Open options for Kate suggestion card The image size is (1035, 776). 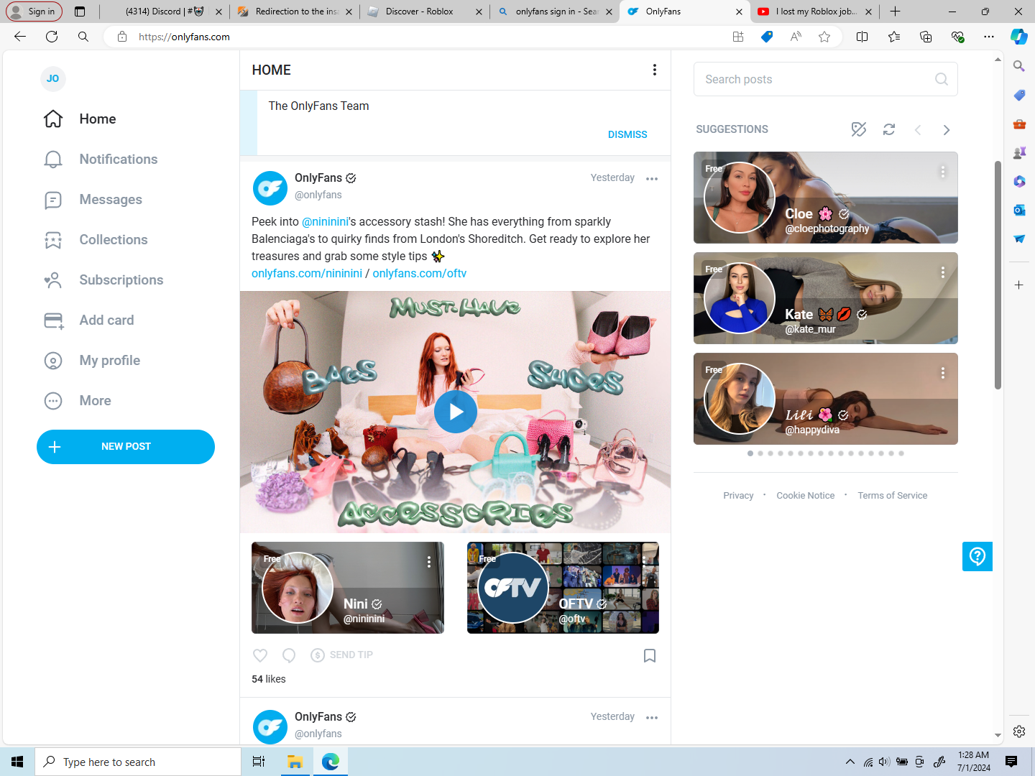[943, 272]
